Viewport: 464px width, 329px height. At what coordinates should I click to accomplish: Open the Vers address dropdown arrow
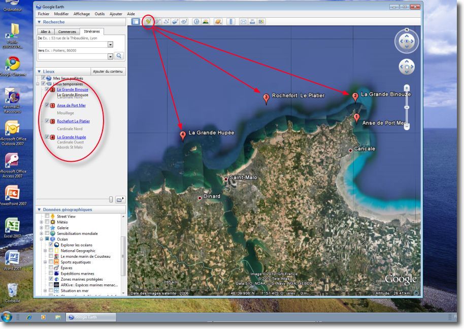(x=110, y=56)
